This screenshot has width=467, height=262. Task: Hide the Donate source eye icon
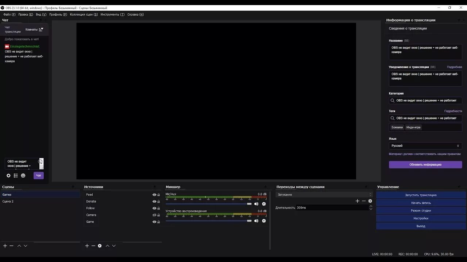coord(154,202)
